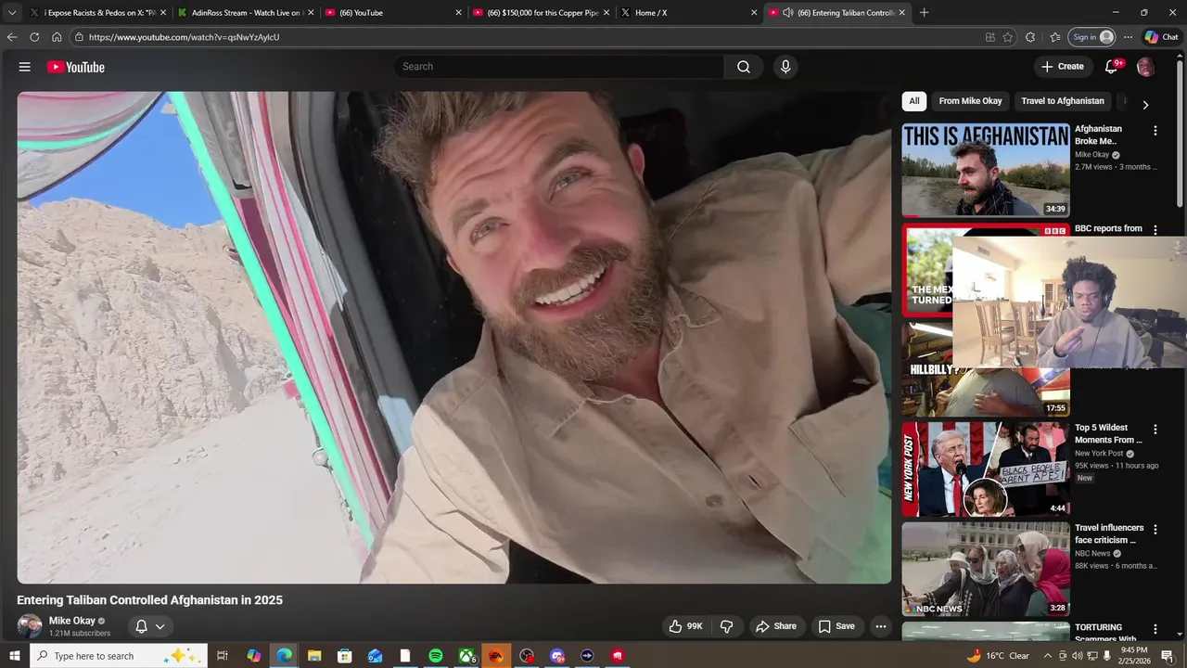The width and height of the screenshot is (1187, 668).
Task: Switch to the "$150,000 for this Copper Pipe" tab
Action: click(x=541, y=13)
